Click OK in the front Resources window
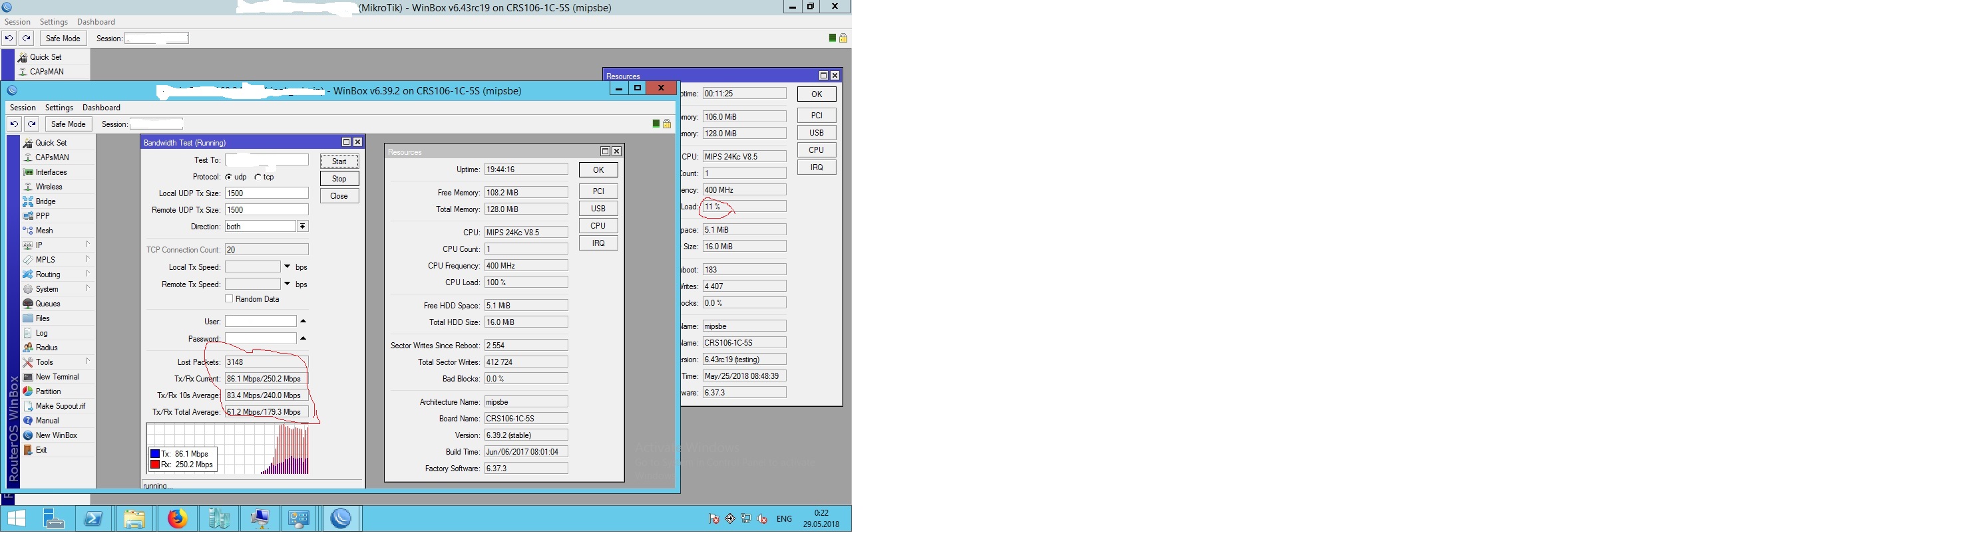This screenshot has height=537, width=1970. [598, 170]
